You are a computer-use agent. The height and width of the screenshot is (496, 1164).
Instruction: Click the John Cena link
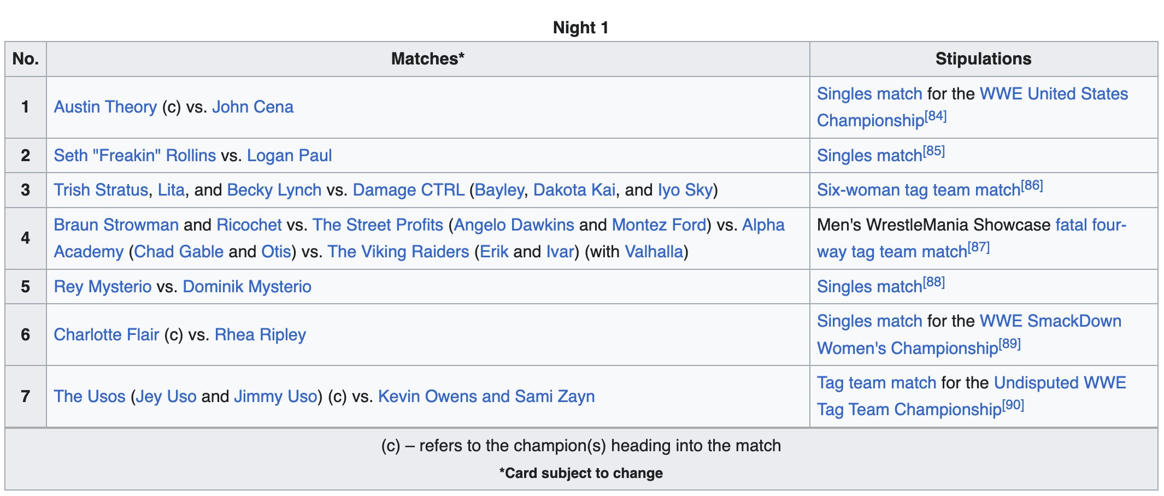[252, 107]
